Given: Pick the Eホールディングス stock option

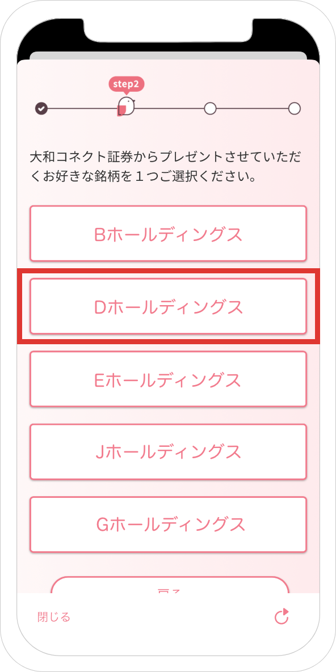Looking at the screenshot, I should pos(168,379).
